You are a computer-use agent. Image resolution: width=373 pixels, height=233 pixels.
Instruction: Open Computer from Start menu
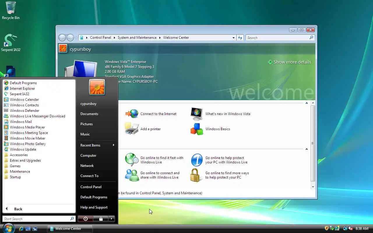(x=97, y=156)
